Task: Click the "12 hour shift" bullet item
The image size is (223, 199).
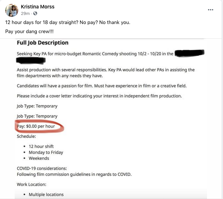Action: pos(41,146)
